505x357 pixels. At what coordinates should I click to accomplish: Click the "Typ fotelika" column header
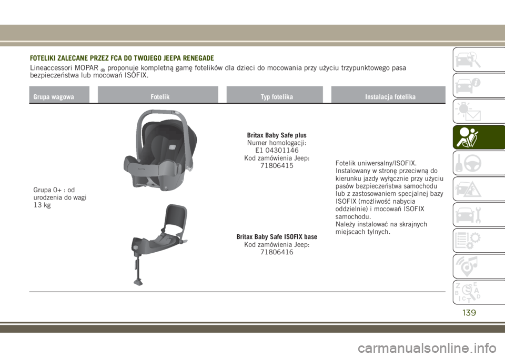(275, 95)
